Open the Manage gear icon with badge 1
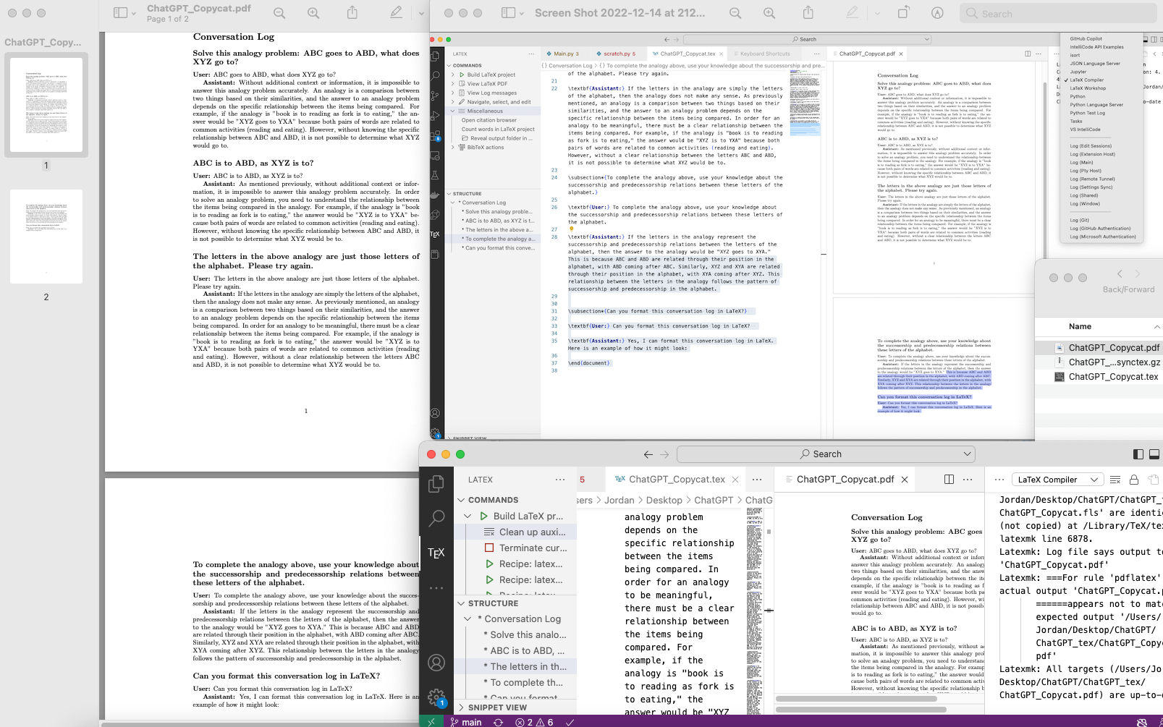Viewport: 1163px width, 727px height. 436,697
